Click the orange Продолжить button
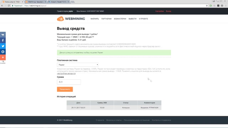228x128 pixels. (65, 89)
